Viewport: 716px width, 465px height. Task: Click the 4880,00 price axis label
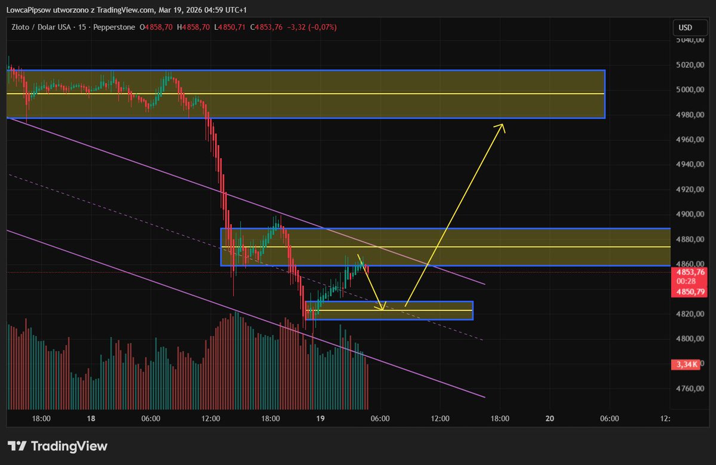[690, 239]
